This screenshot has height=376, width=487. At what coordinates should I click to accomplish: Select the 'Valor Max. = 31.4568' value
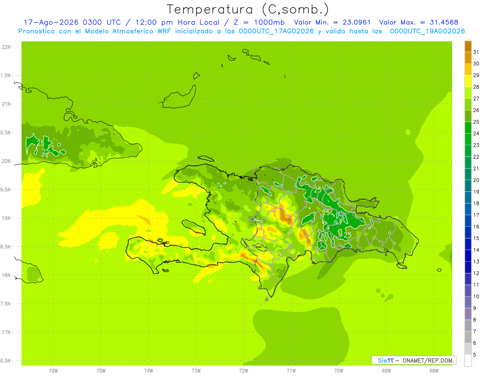pyautogui.click(x=418, y=22)
